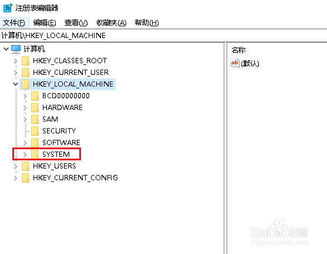Select the HKEY_USERS key
This screenshot has width=327, height=254.
click(x=55, y=166)
